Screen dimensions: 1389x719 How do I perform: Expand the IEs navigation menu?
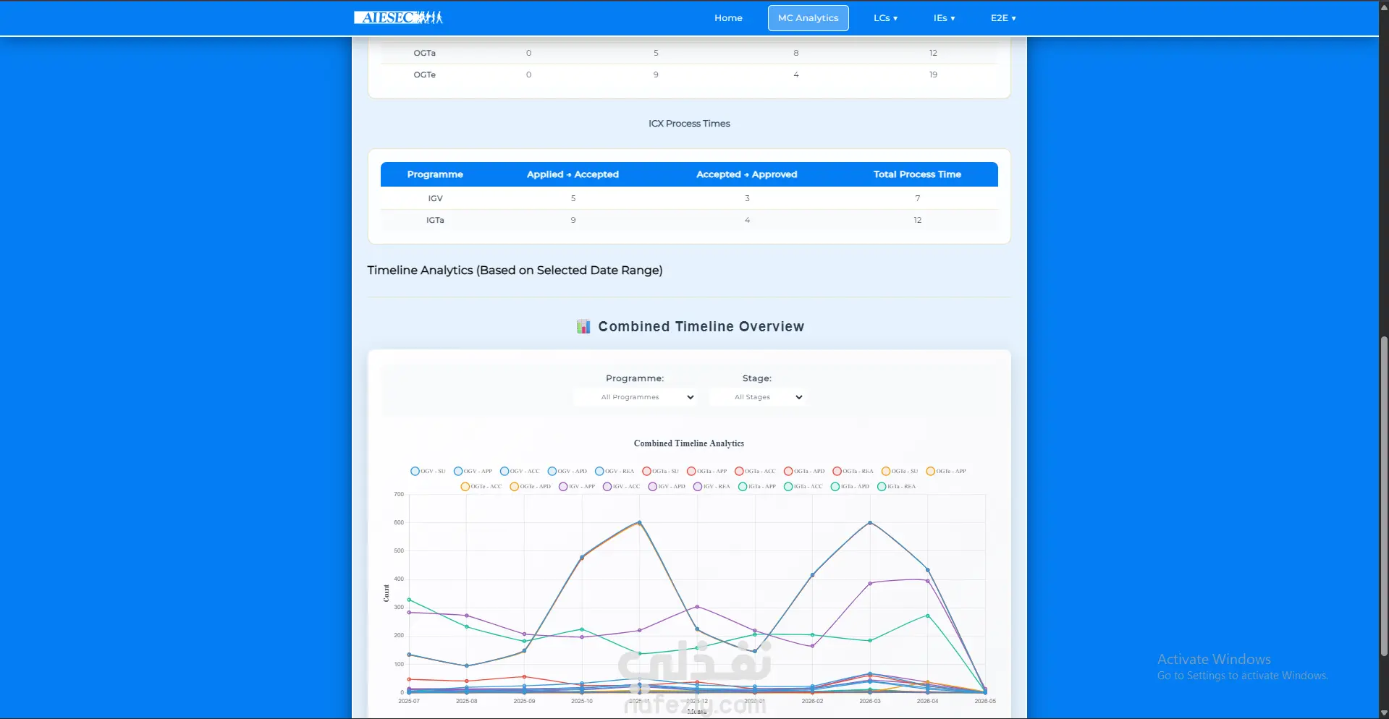point(944,18)
